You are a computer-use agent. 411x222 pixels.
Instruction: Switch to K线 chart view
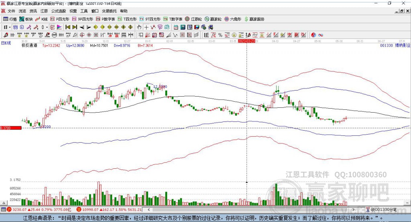click(41, 19)
